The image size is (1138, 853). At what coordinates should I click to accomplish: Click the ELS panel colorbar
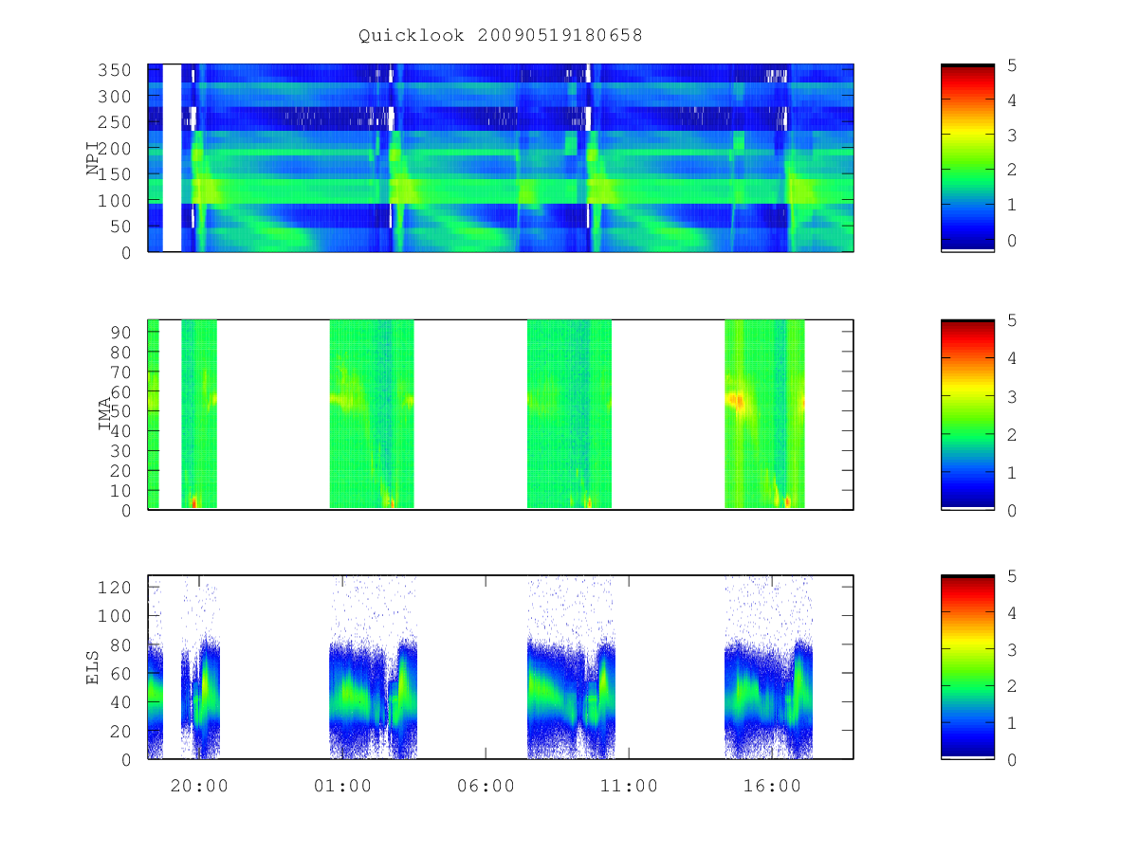(967, 667)
